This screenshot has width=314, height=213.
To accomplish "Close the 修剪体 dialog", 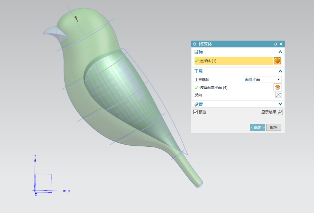I will [x=281, y=44].
